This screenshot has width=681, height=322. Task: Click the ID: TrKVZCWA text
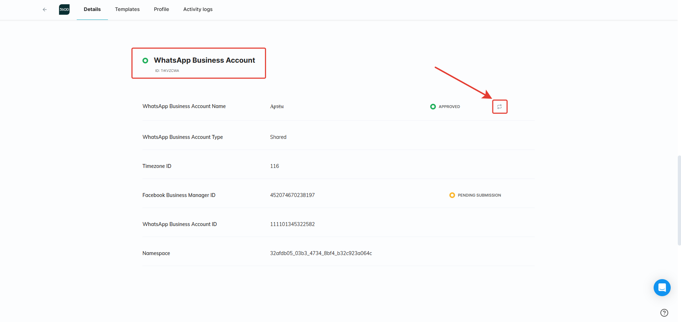(x=167, y=71)
